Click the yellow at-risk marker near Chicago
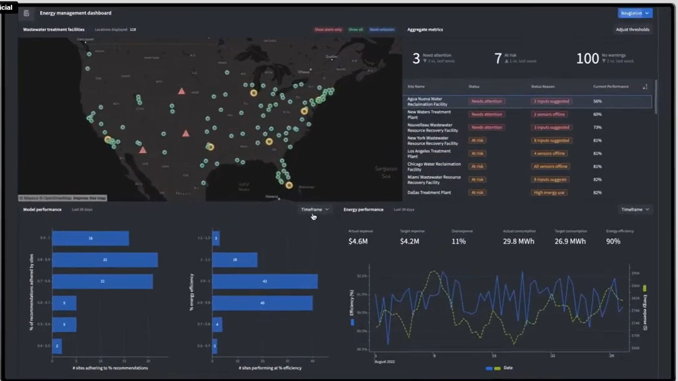Image resolution: width=678 pixels, height=381 pixels. pos(253,93)
